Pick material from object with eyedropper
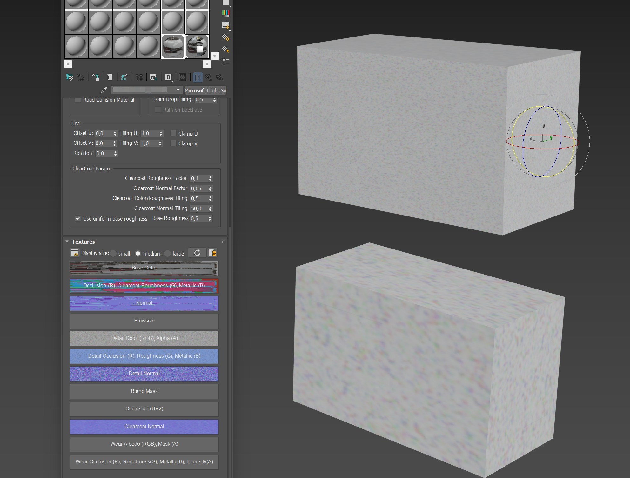This screenshot has width=630, height=478. pyautogui.click(x=104, y=90)
